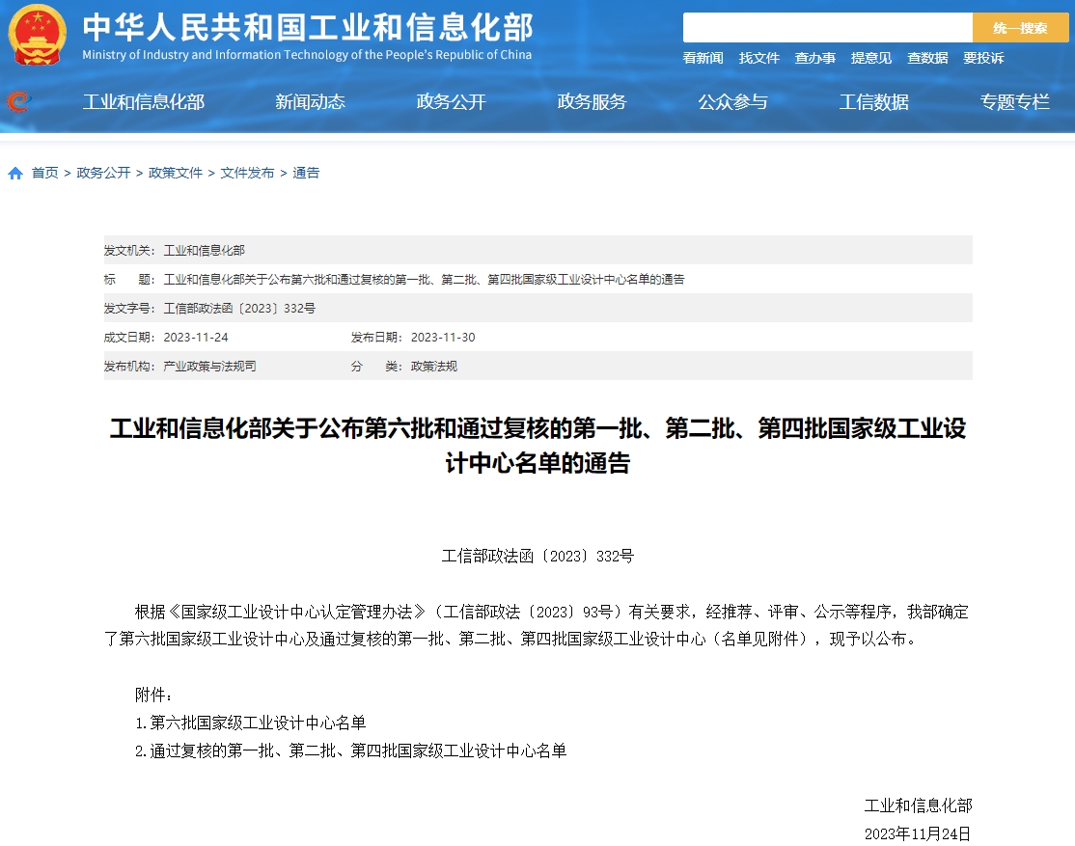The width and height of the screenshot is (1075, 846).
Task: Open the 提意见 quick link
Action: (871, 58)
